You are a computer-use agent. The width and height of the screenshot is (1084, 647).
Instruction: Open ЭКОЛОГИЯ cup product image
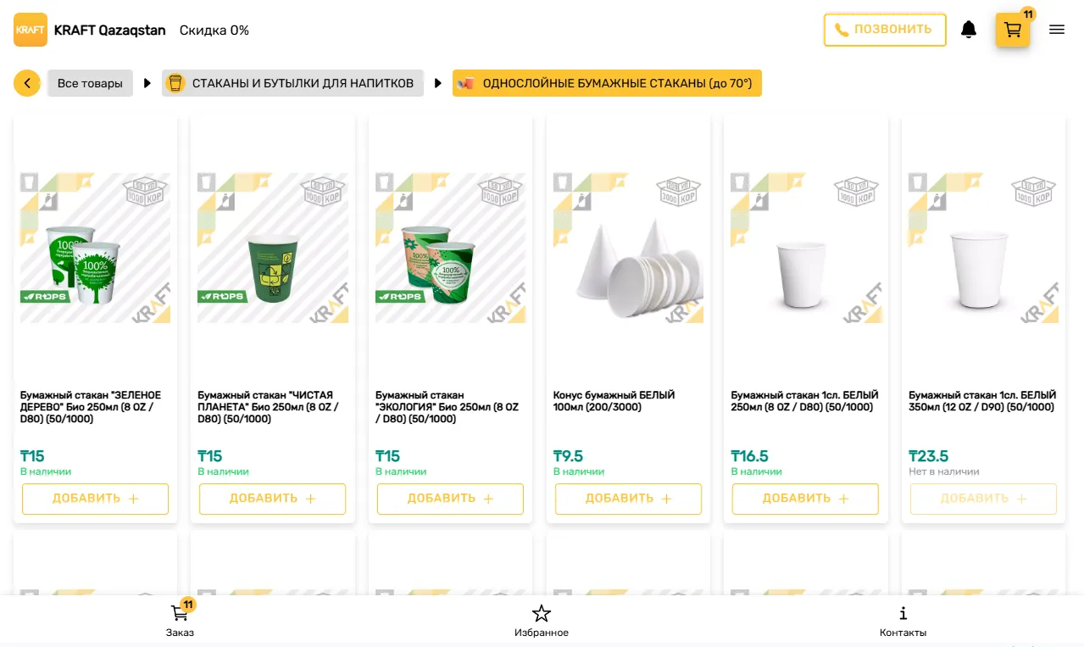click(x=450, y=248)
